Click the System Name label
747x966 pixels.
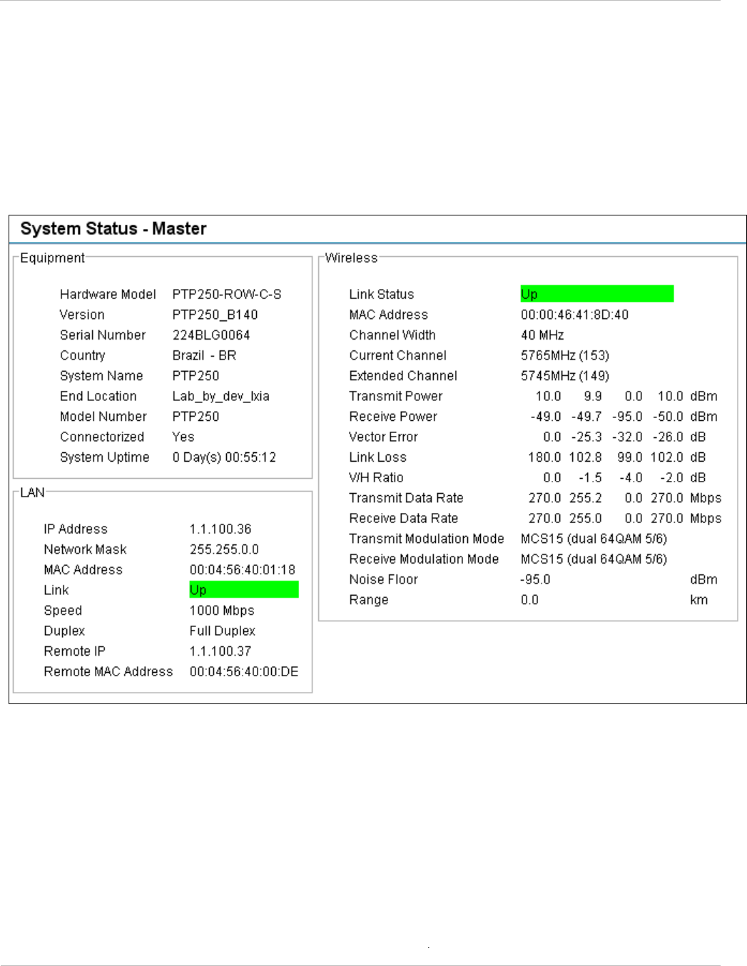point(101,376)
